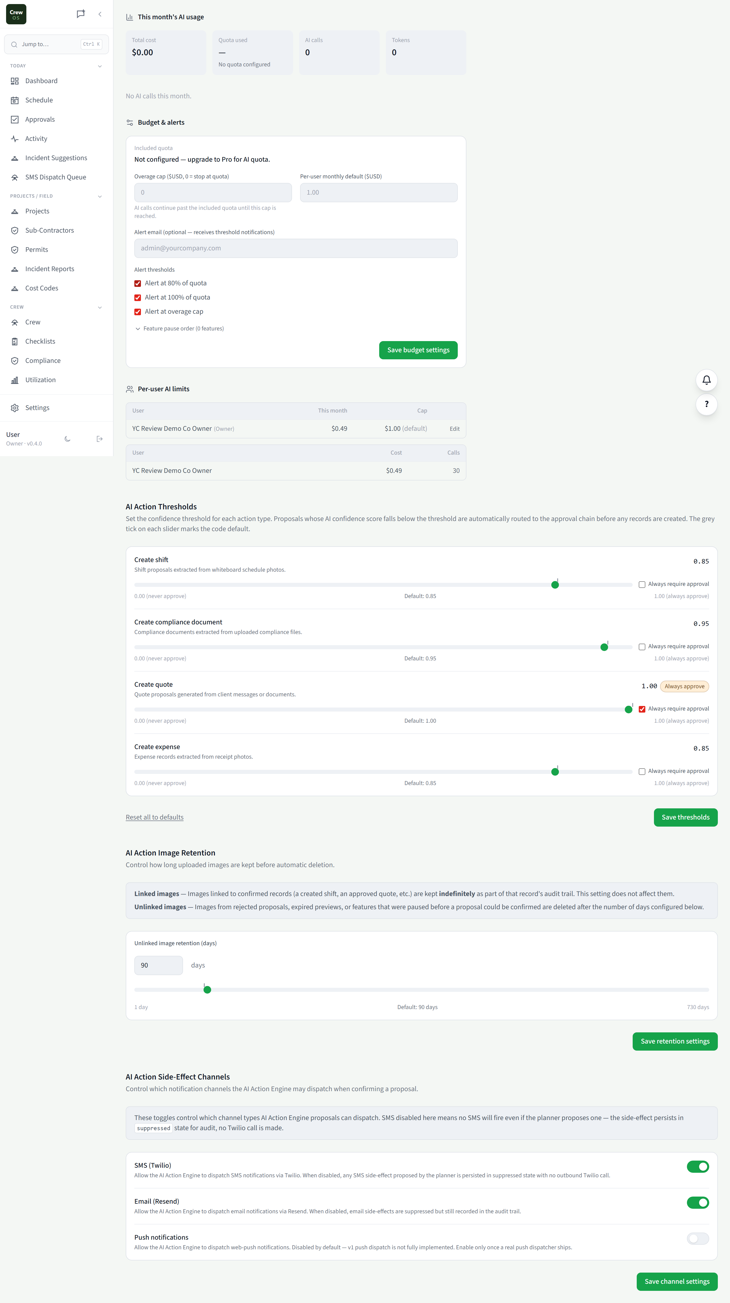730x1303 pixels.
Task: Click the Incident Reports icon
Action: pyautogui.click(x=15, y=269)
